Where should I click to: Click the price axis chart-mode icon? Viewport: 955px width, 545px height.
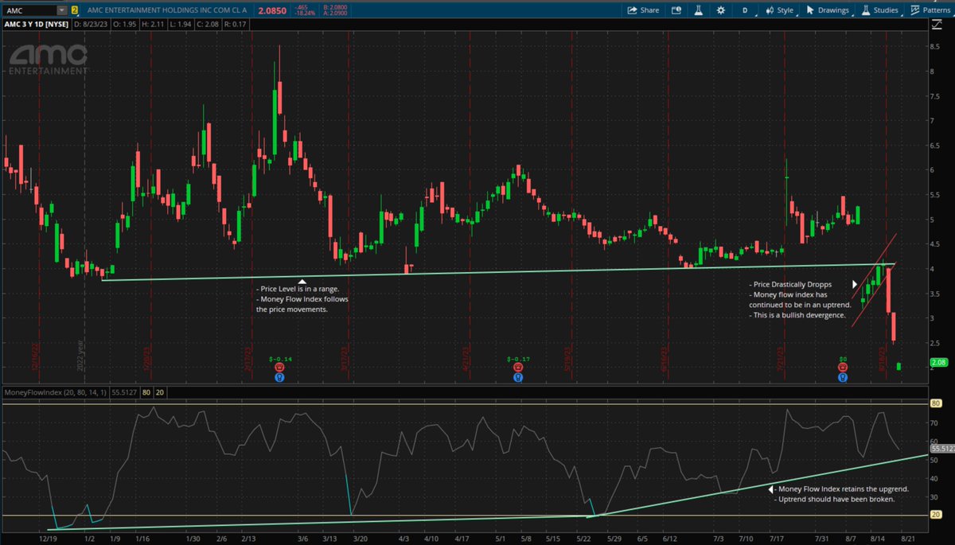[935, 25]
